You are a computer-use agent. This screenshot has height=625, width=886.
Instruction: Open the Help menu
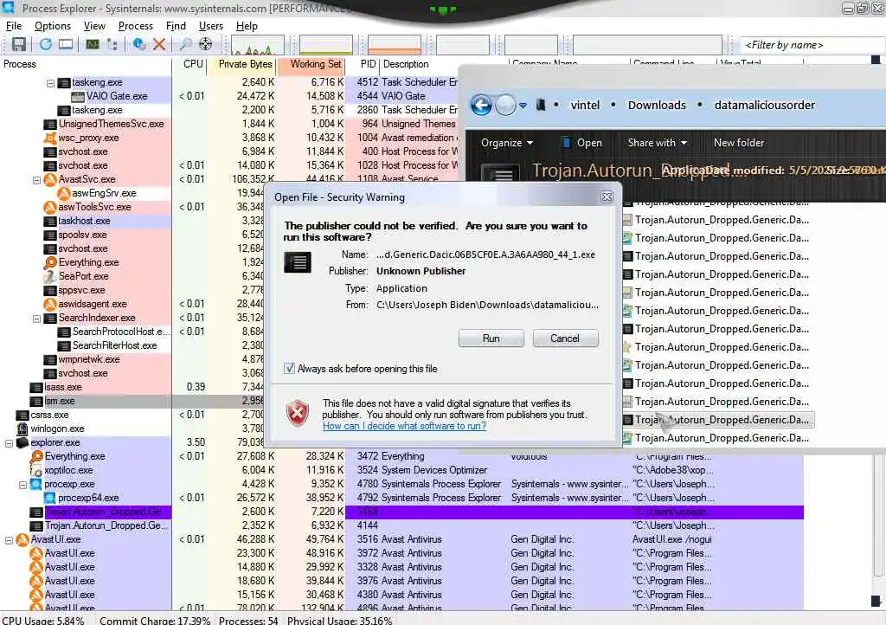pyautogui.click(x=247, y=26)
